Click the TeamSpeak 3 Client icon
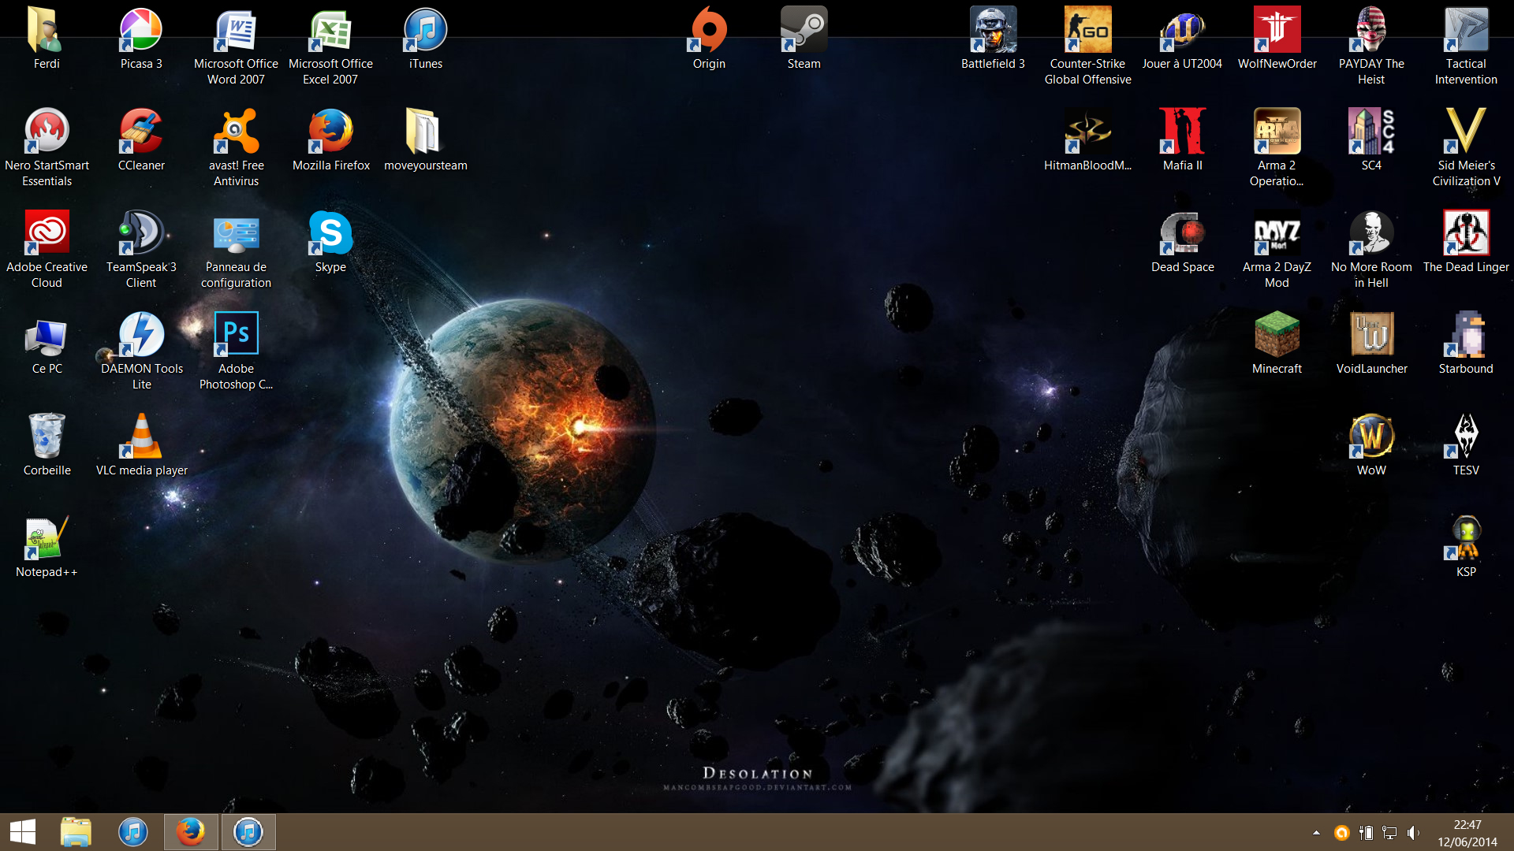The height and width of the screenshot is (851, 1514). pos(141,232)
